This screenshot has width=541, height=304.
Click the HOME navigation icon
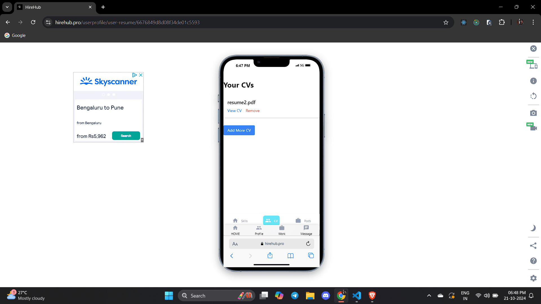pyautogui.click(x=236, y=228)
